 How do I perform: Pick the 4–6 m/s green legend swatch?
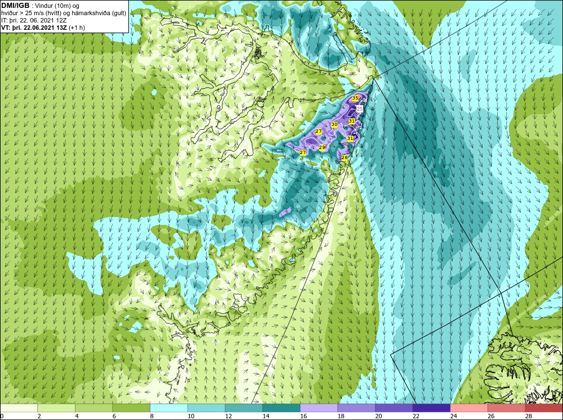tap(93, 408)
